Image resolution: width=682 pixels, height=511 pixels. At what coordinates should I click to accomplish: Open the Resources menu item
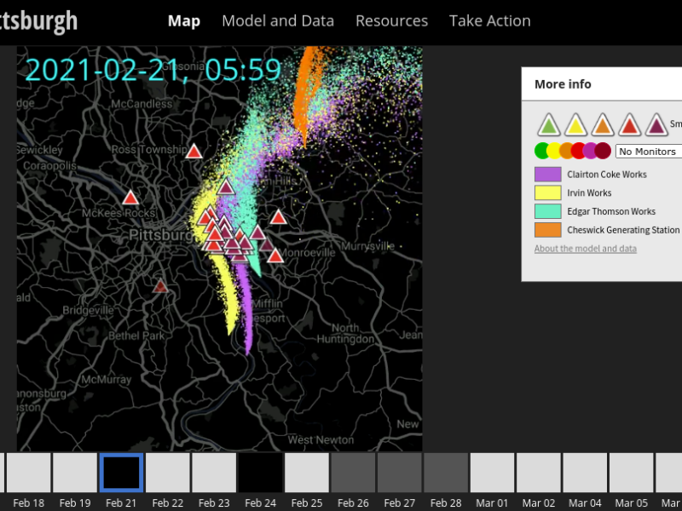coord(391,20)
